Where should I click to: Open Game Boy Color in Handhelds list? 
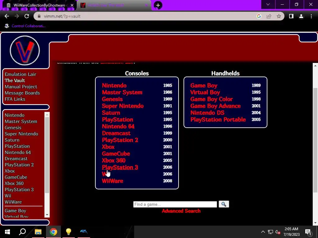pyautogui.click(x=211, y=99)
